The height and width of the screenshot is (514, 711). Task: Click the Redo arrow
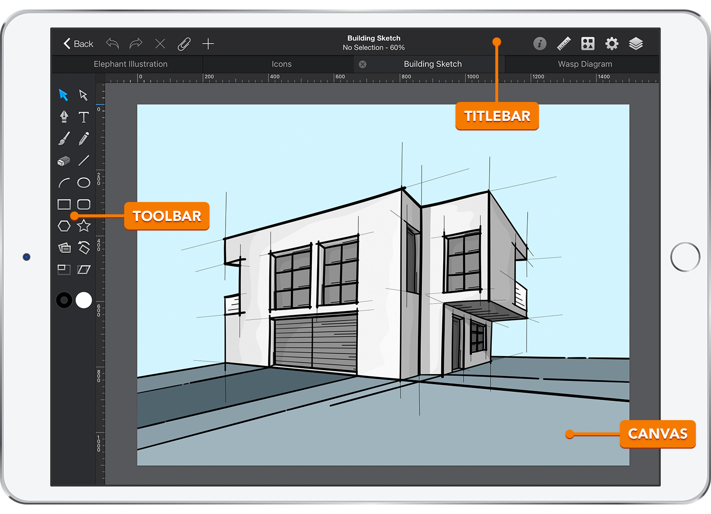136,44
